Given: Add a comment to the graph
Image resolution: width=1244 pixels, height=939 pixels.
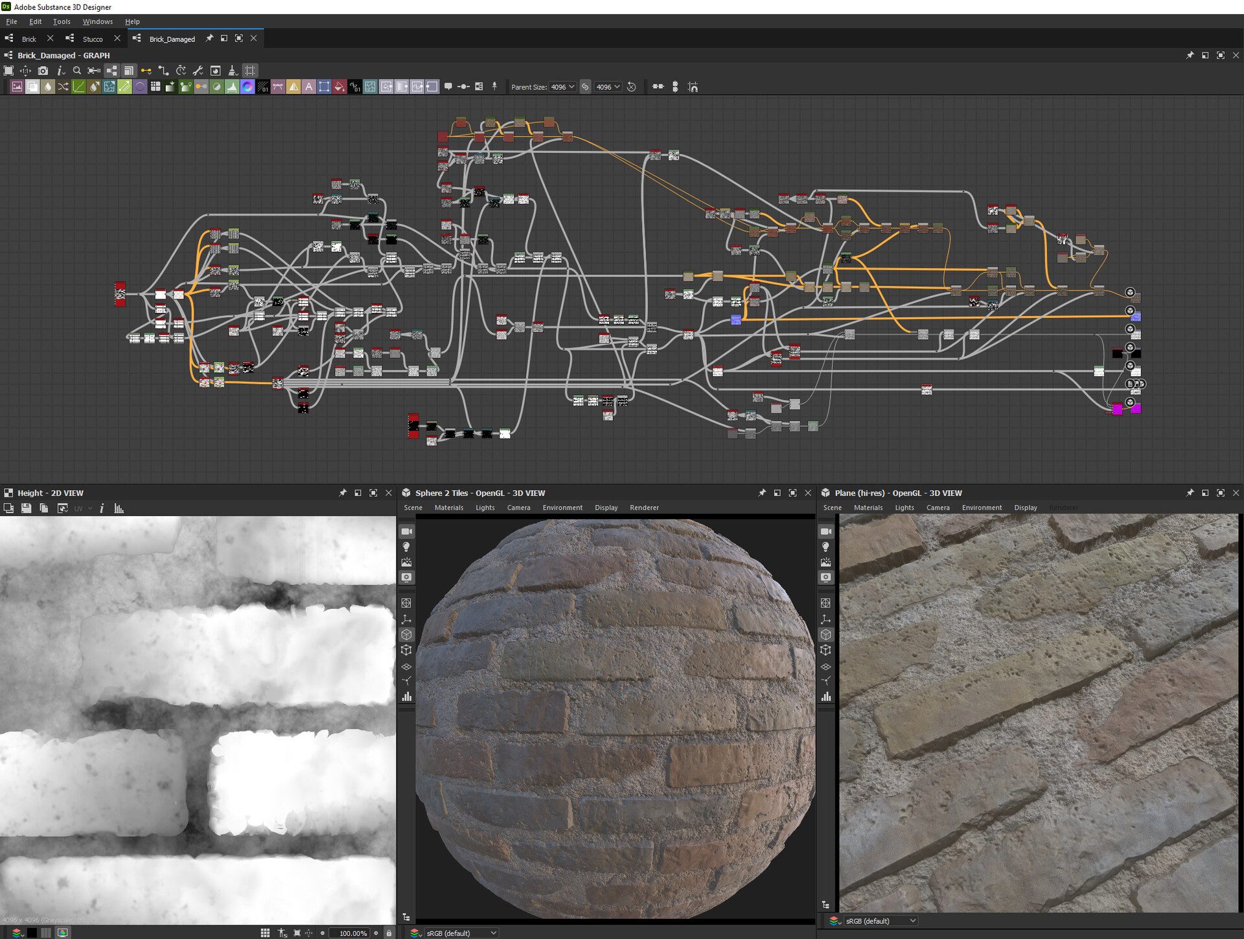Looking at the screenshot, I should pos(448,86).
